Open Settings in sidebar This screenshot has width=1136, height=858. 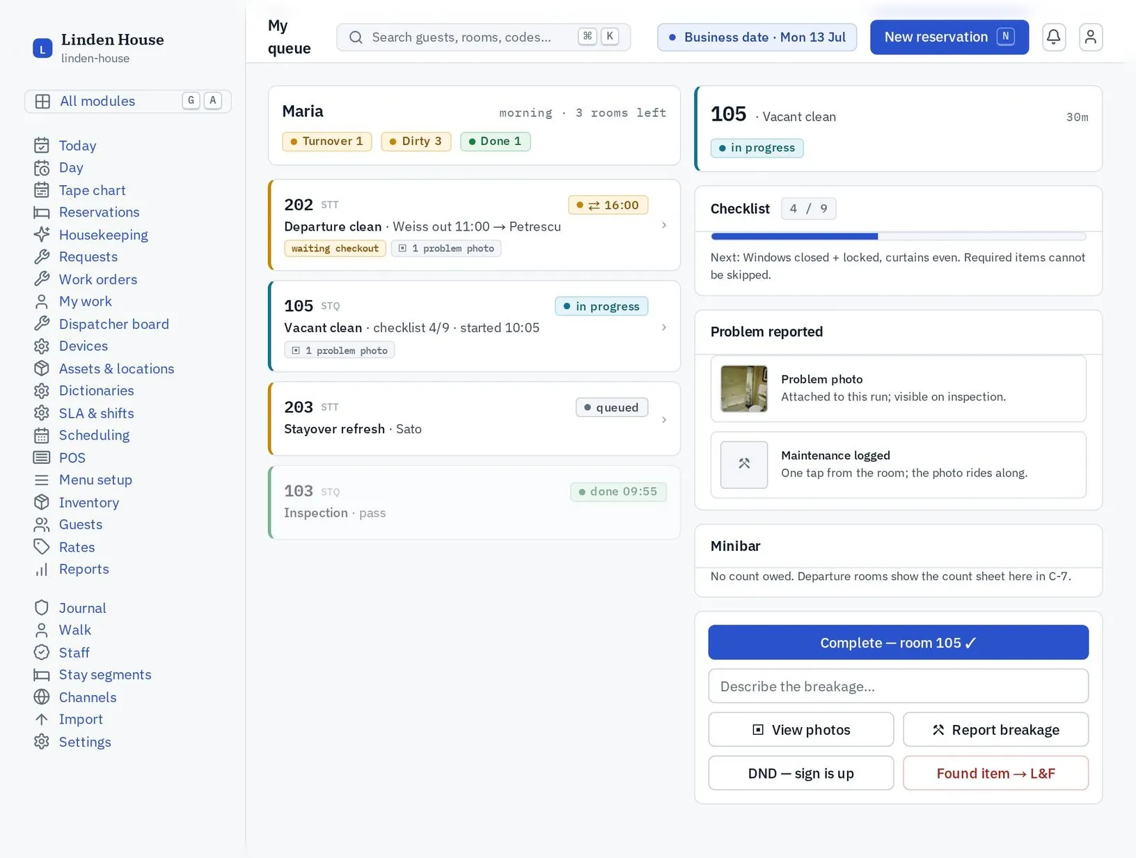click(85, 742)
